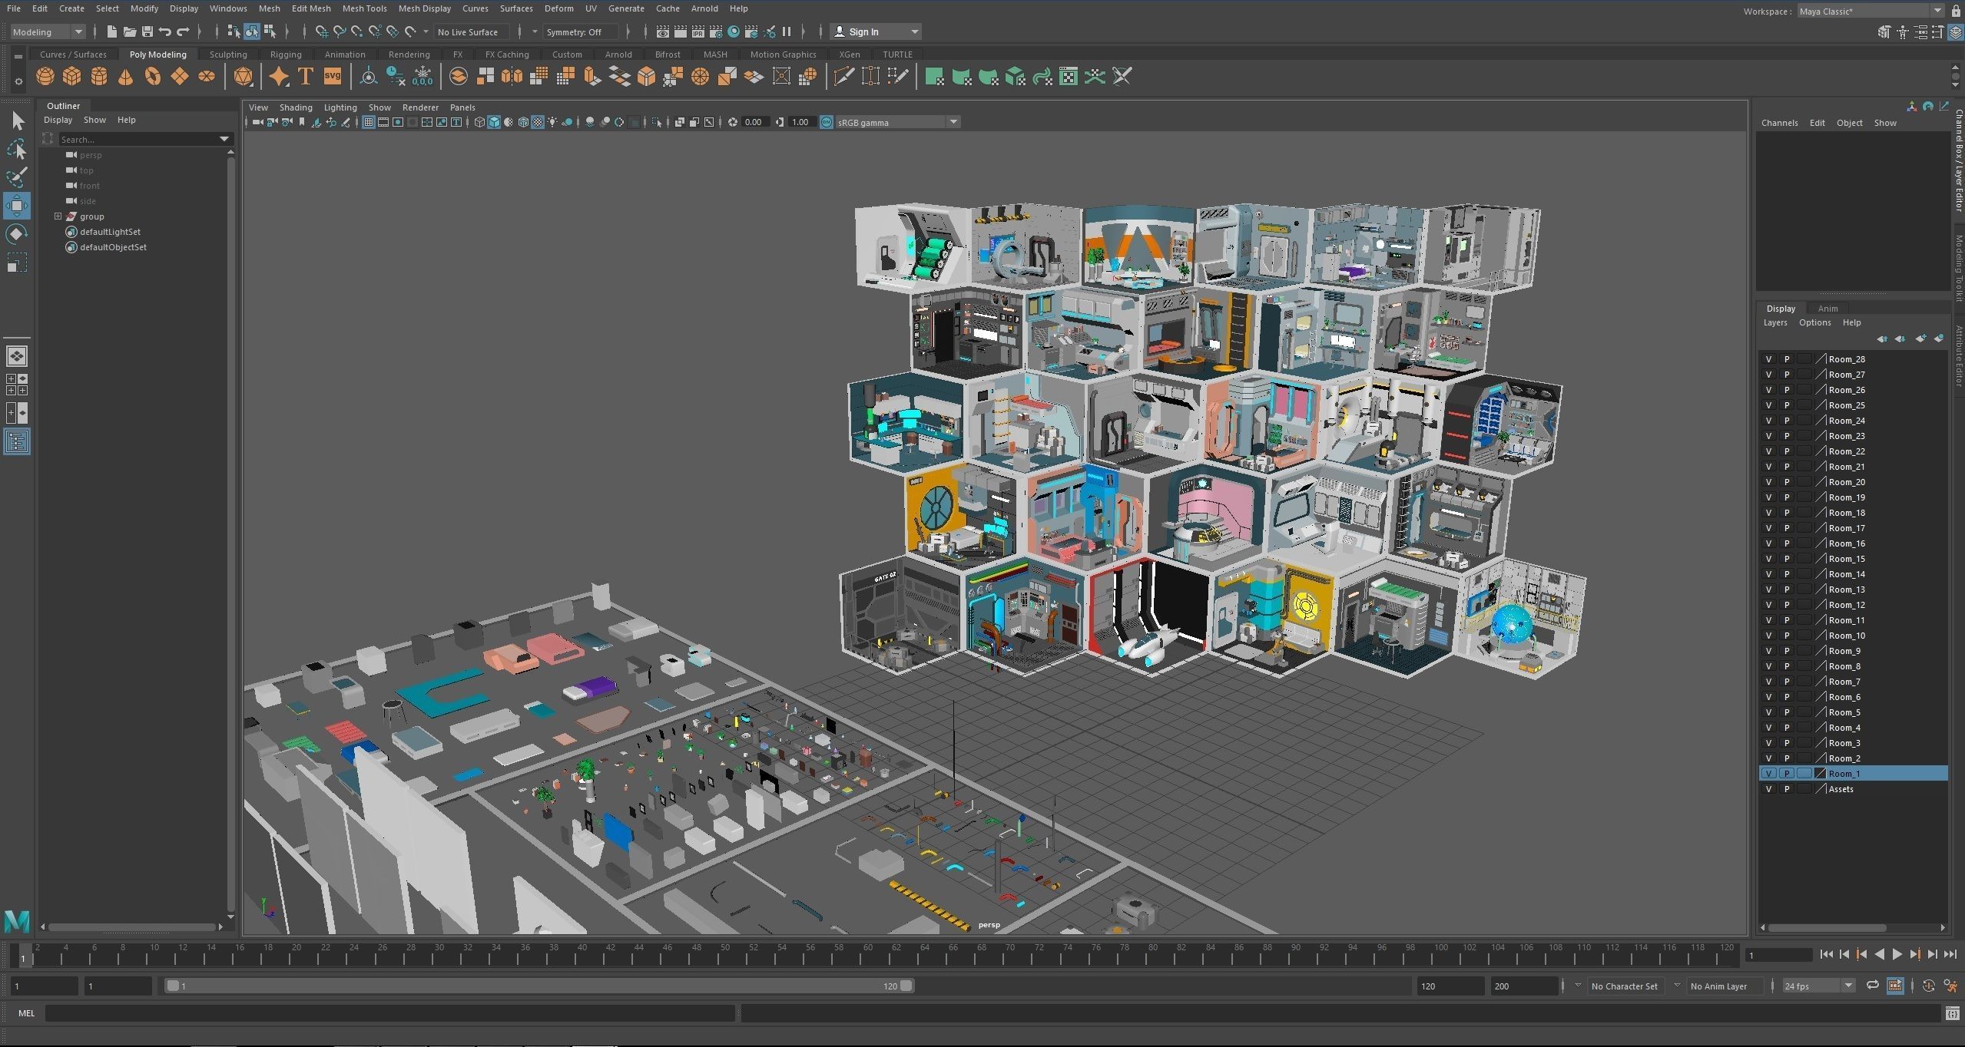Click the Script Editor icon

[x=1953, y=1014]
